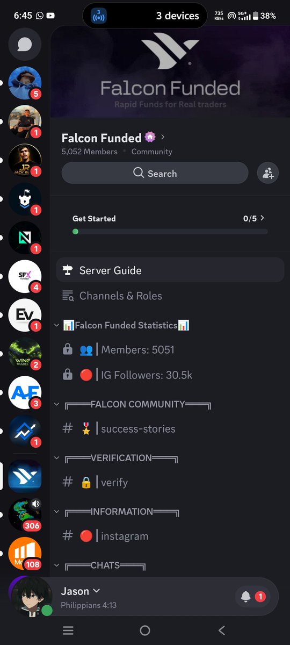Tap 5,052 Members text
290x645 pixels.
click(89, 152)
